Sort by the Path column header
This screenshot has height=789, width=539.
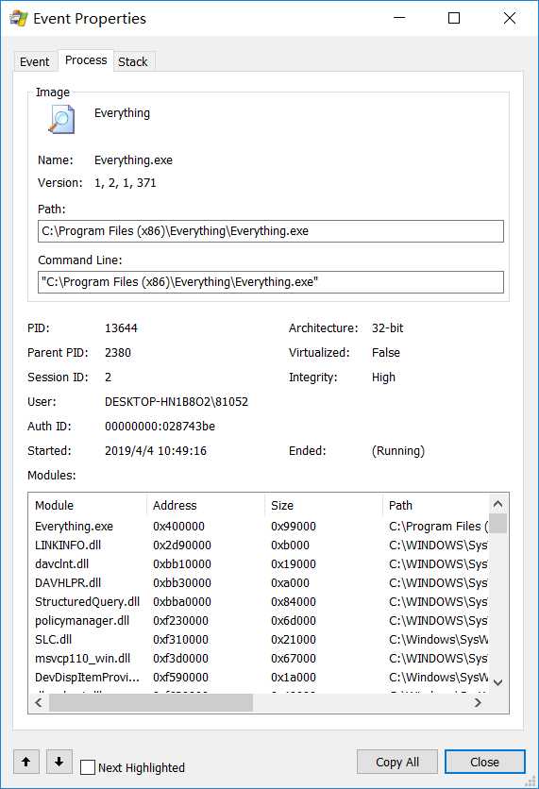436,505
